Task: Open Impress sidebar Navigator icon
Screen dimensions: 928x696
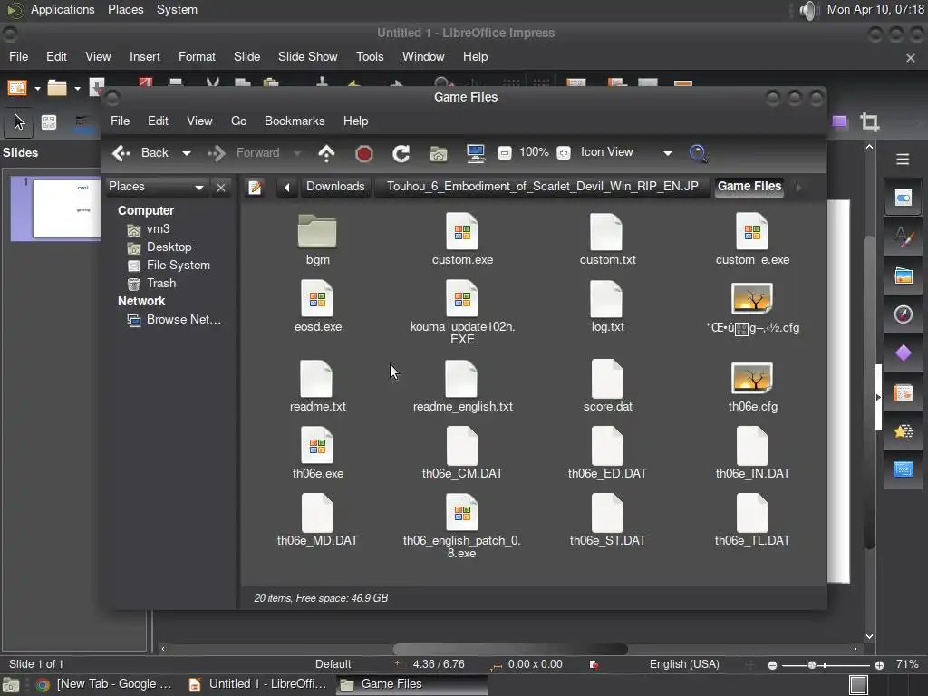Action: pyautogui.click(x=903, y=314)
